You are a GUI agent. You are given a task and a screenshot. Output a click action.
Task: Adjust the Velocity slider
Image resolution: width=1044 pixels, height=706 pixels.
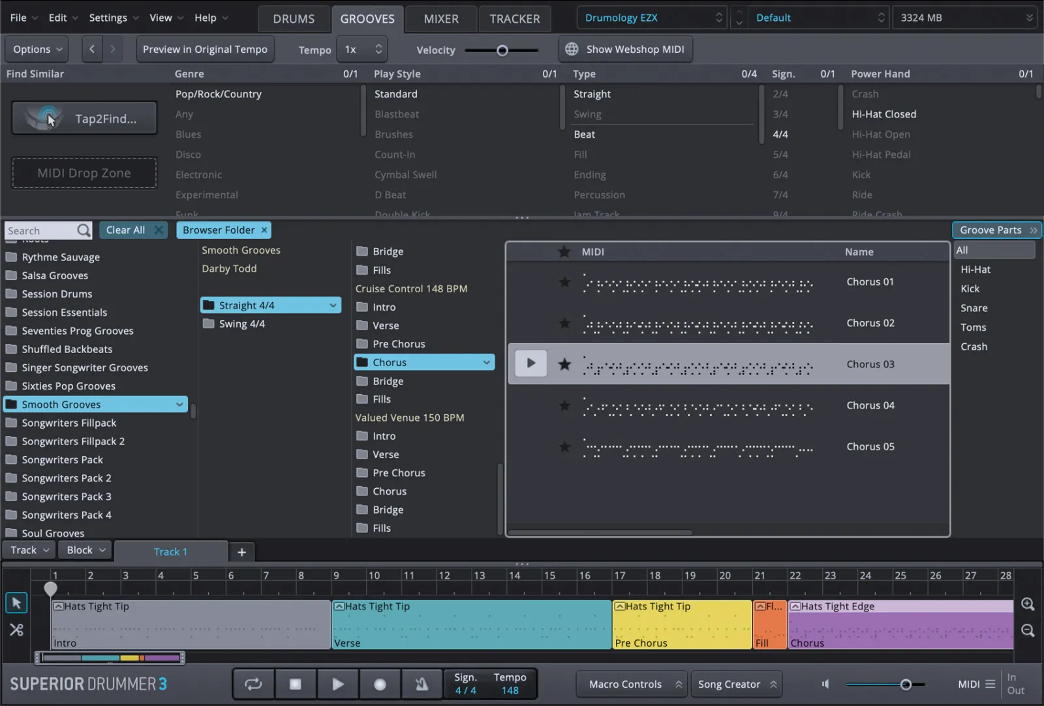tap(501, 50)
